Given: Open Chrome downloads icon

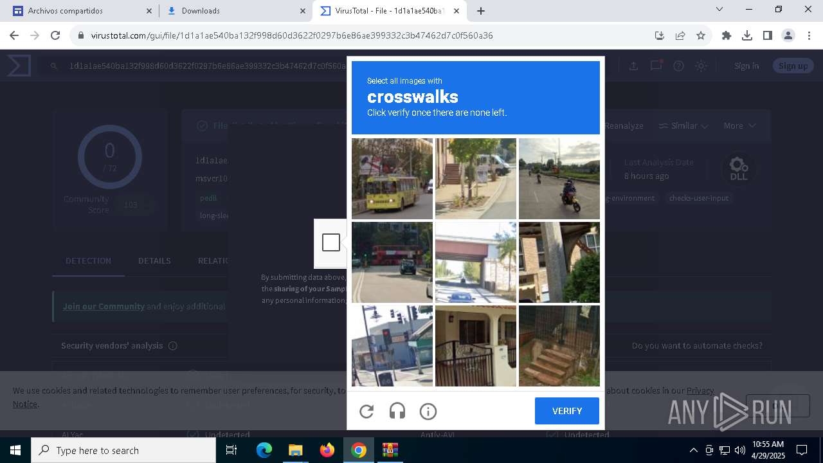Looking at the screenshot, I should pyautogui.click(x=747, y=35).
